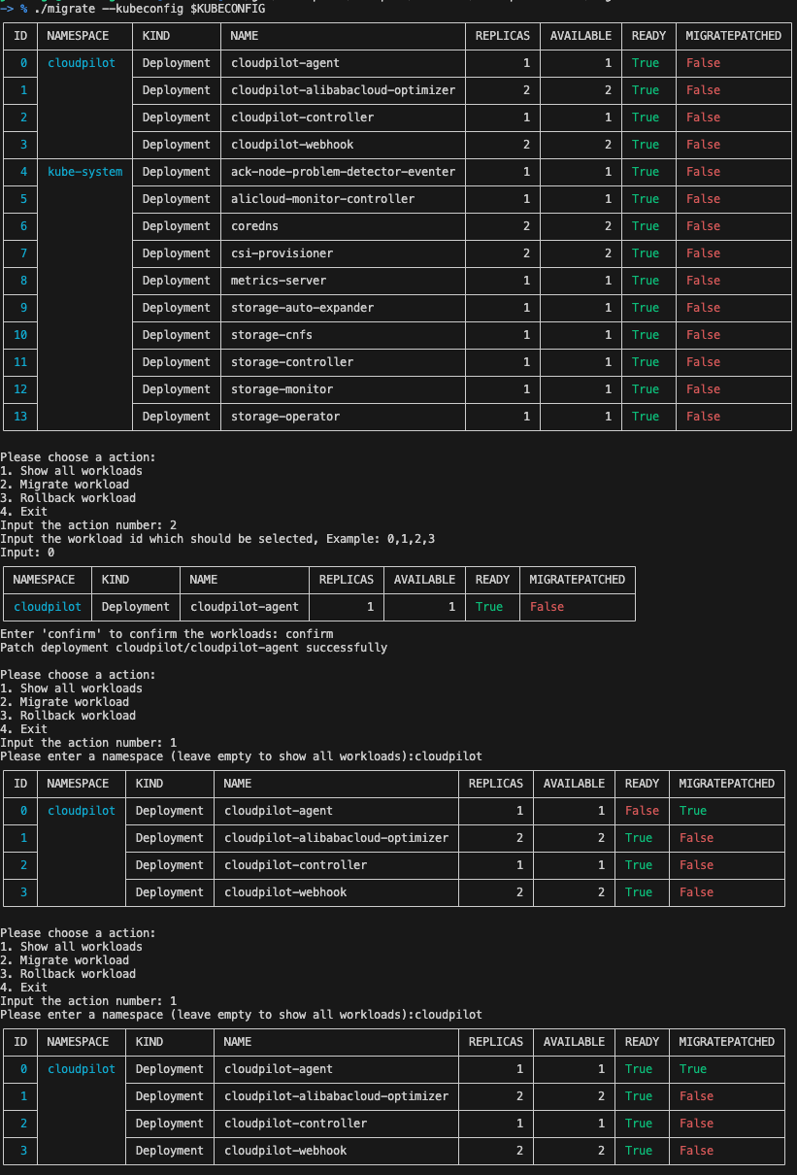Click the coredns deployment name
Viewport: 797px width, 1175px height.
[256, 226]
